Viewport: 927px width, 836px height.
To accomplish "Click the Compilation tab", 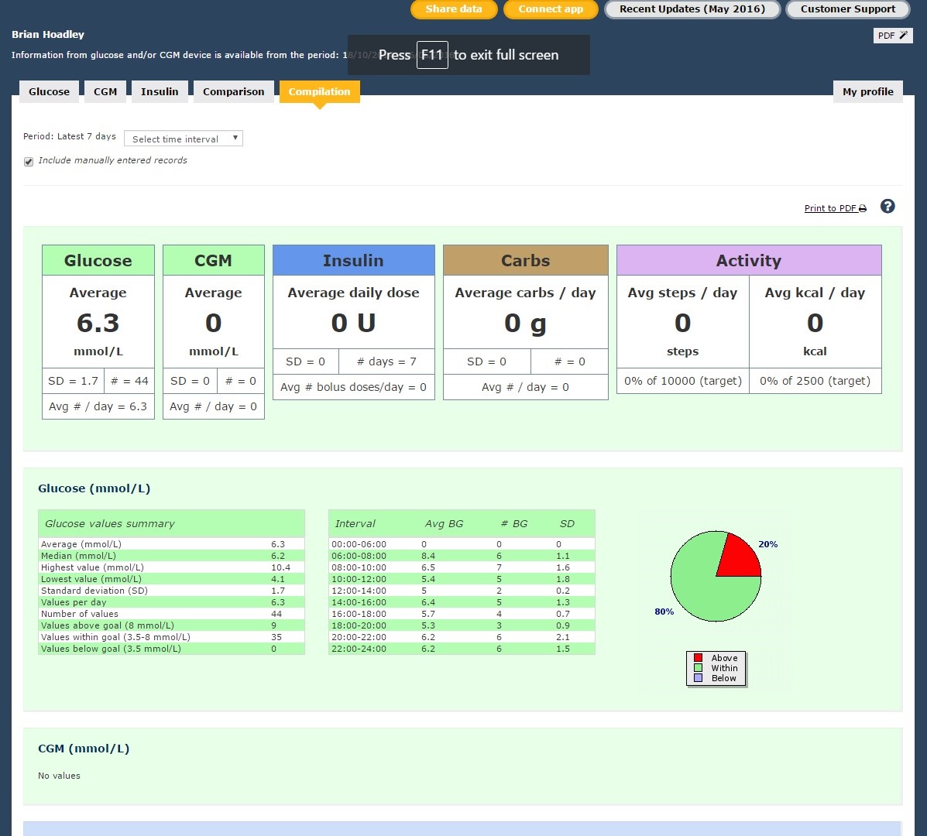I will 319,91.
